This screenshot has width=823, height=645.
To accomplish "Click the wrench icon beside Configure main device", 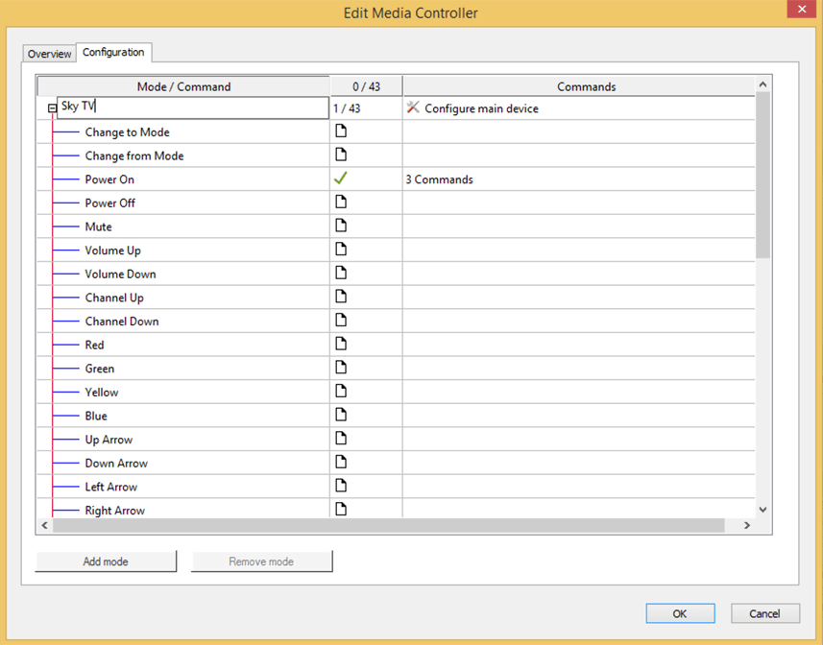I will tap(413, 107).
